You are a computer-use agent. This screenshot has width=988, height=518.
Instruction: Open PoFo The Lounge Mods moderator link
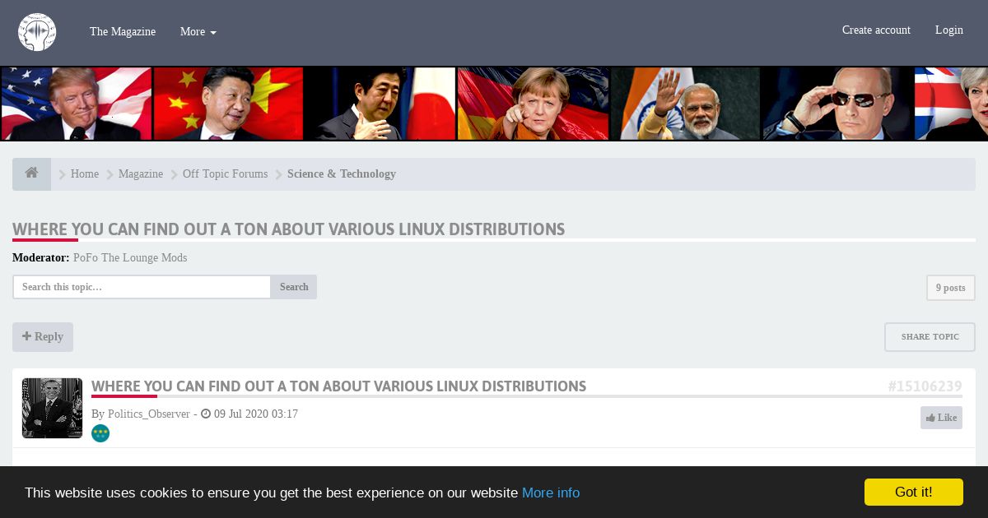130,257
